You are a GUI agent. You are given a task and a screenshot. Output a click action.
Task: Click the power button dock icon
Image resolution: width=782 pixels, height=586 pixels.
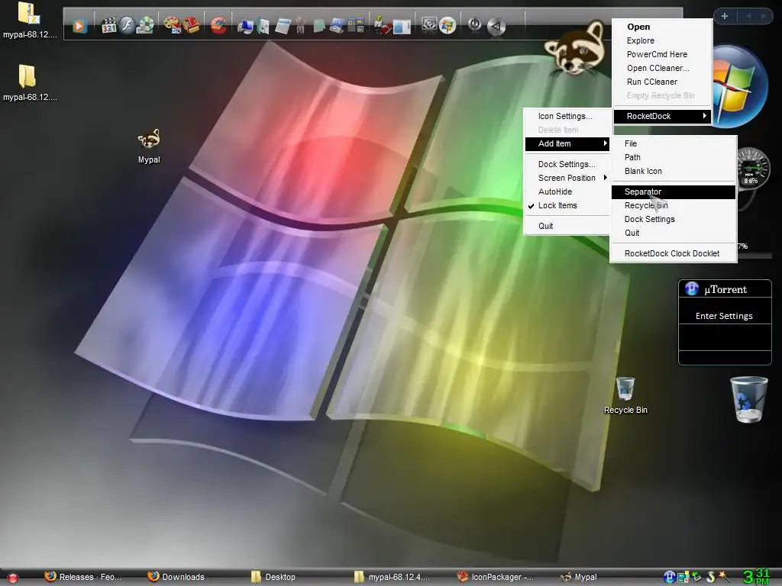(x=474, y=24)
